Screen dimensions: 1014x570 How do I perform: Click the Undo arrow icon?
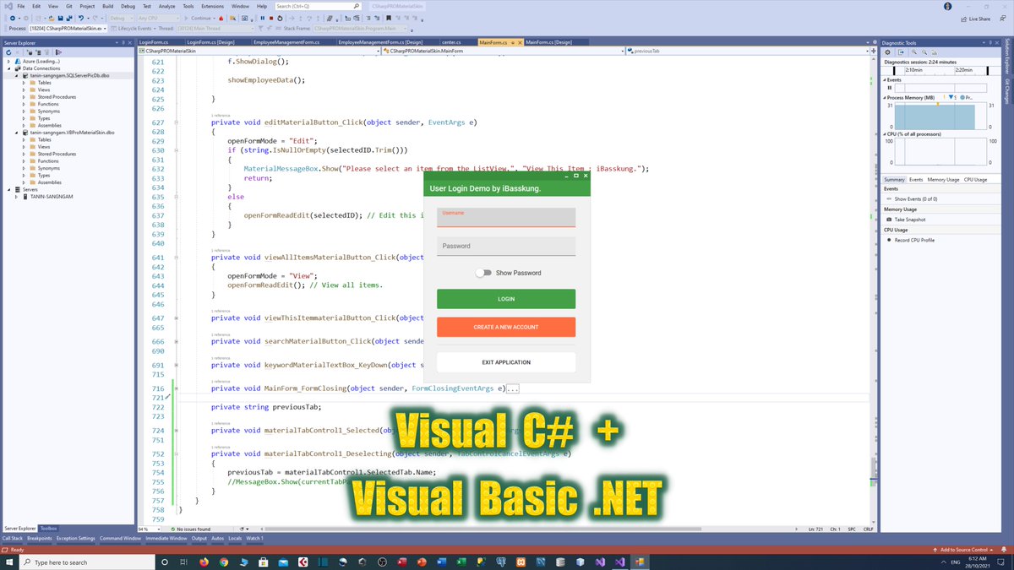pos(81,18)
